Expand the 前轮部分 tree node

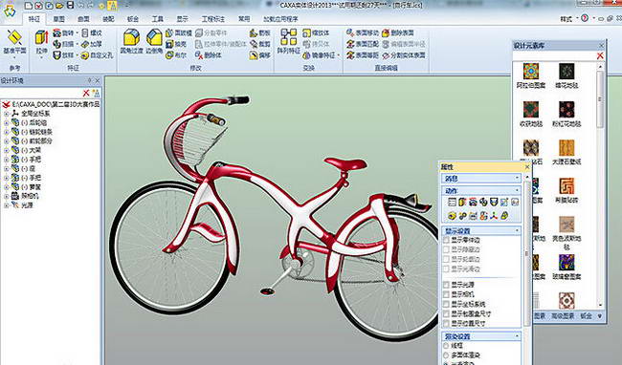coord(6,140)
